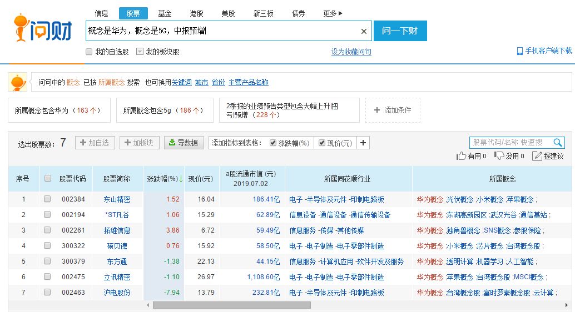This screenshot has height=312, width=575.
Task: Expand 我的板块股 dropdown
Action: tap(140, 52)
